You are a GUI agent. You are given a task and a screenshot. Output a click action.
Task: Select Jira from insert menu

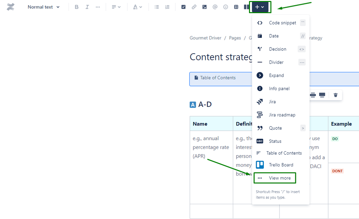(x=281, y=102)
